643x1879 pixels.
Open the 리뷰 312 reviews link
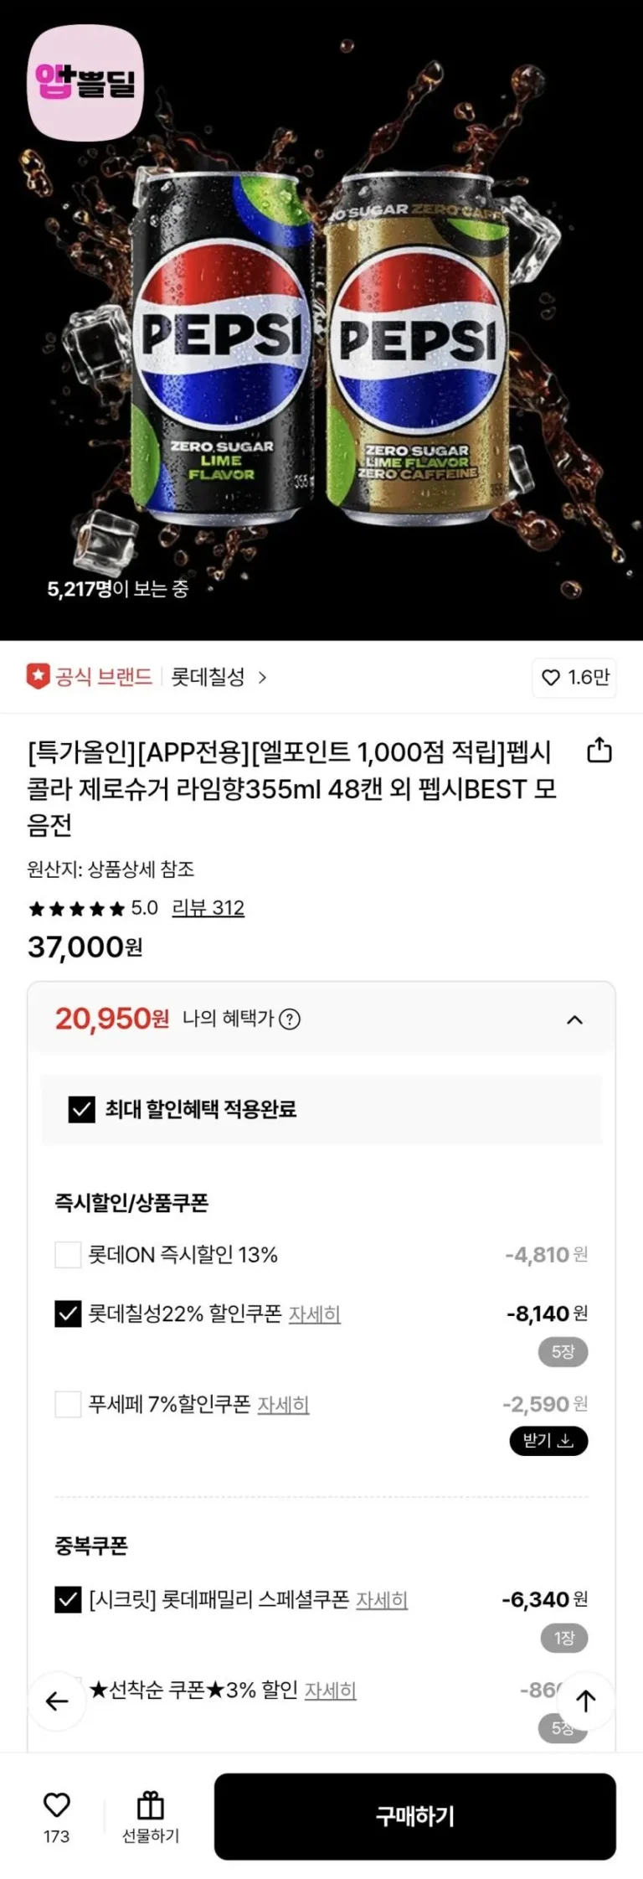click(208, 908)
